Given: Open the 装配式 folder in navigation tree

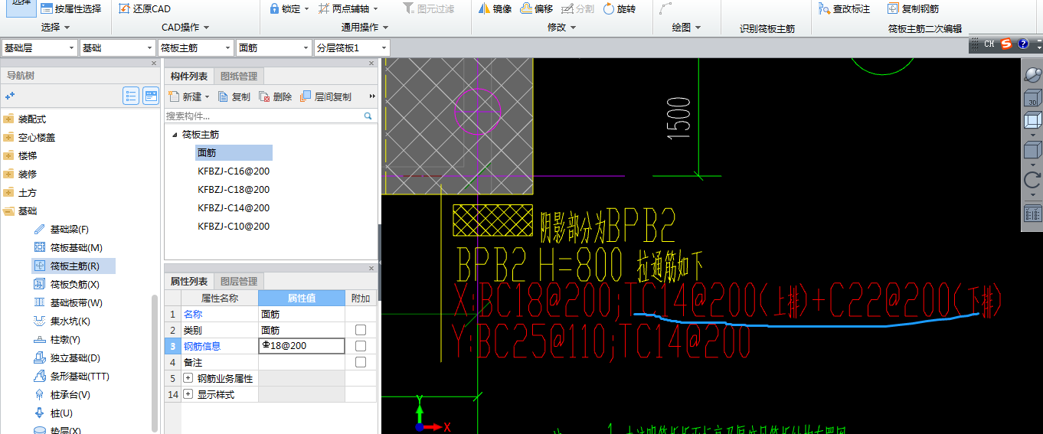Looking at the screenshot, I should point(25,119).
